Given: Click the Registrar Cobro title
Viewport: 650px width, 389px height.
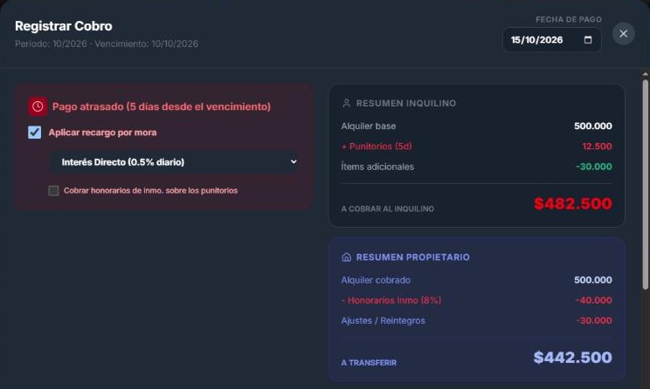Looking at the screenshot, I should [x=64, y=26].
